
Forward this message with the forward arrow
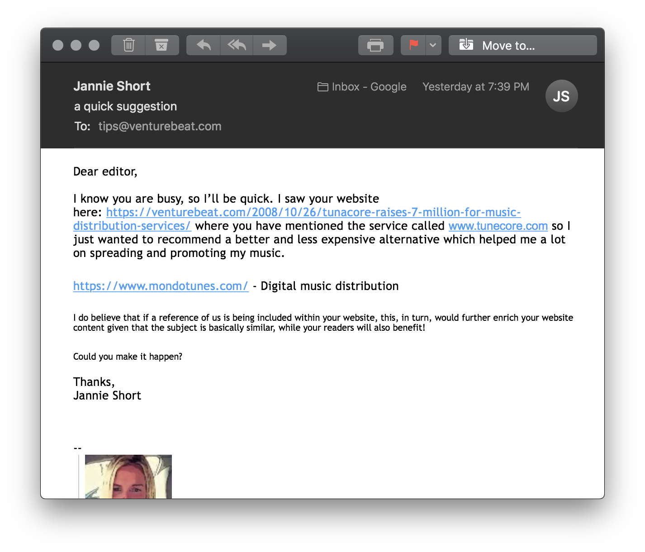pos(270,45)
